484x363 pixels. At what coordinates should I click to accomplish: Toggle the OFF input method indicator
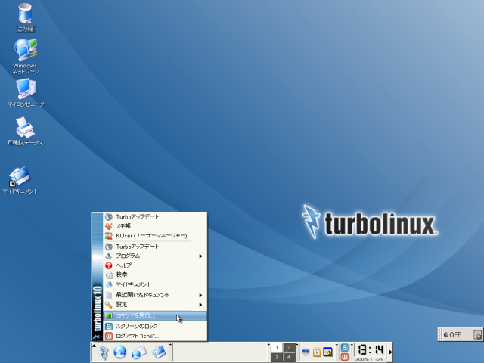pyautogui.click(x=452, y=334)
